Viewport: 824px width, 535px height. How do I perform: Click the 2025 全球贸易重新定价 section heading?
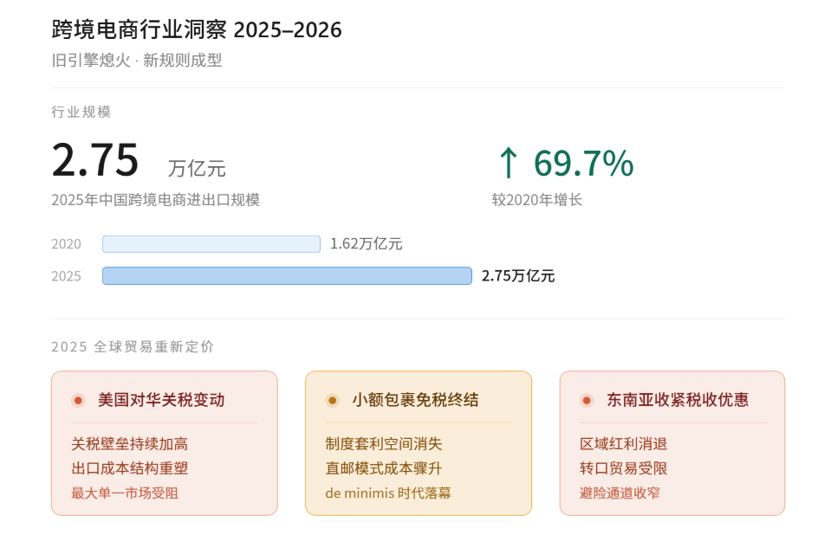coord(133,346)
